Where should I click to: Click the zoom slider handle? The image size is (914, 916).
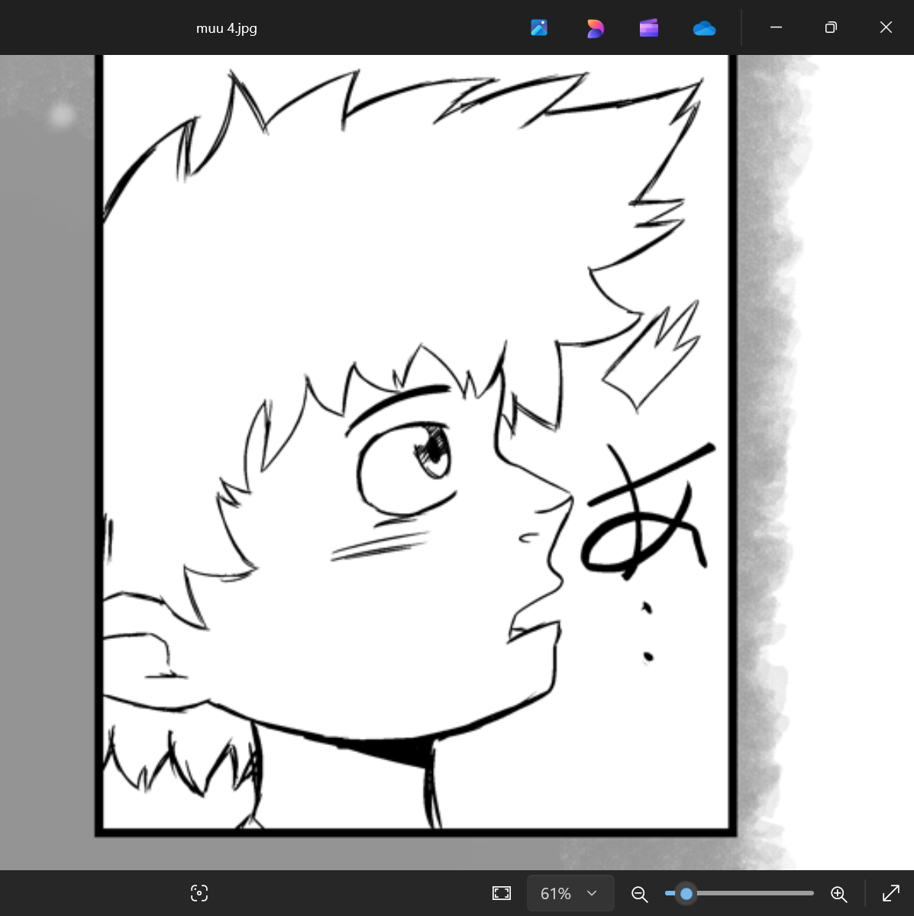coord(686,893)
